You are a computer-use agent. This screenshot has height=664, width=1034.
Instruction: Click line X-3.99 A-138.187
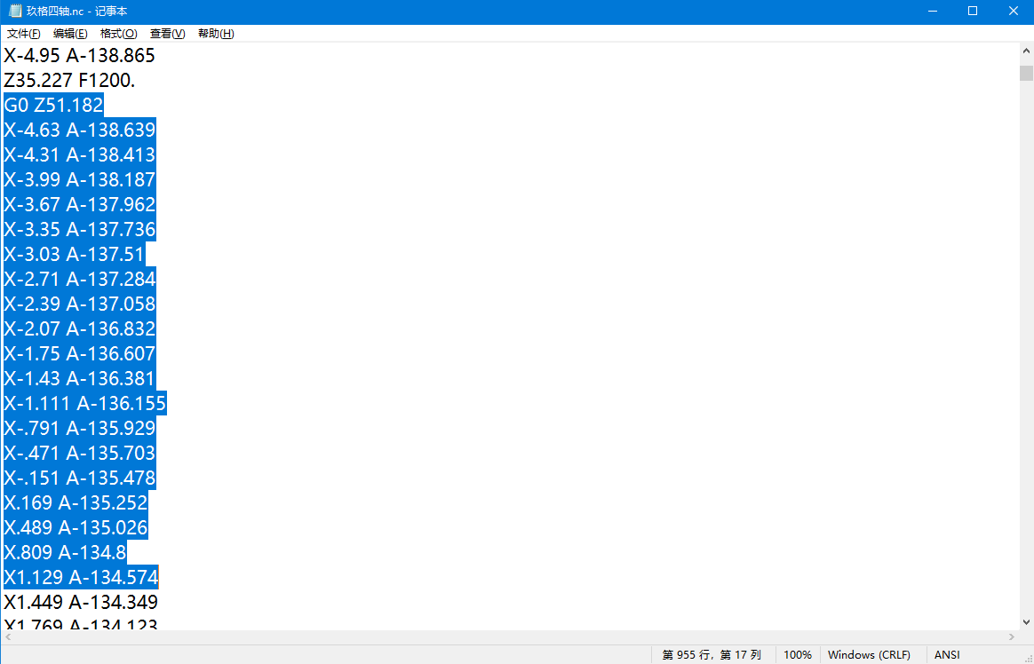[x=79, y=179]
